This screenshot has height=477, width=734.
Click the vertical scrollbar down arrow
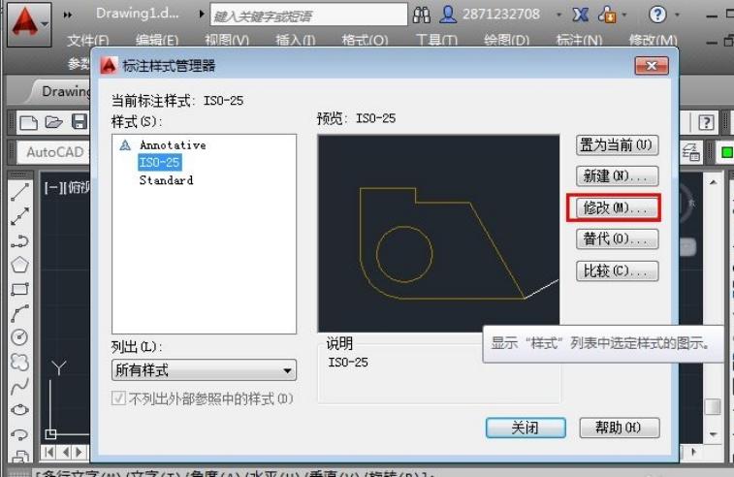coord(713,434)
